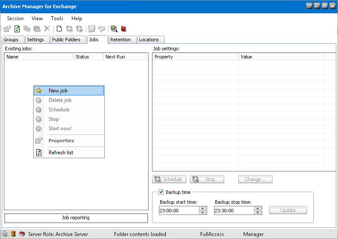Switch to the Groups tab
Image resolution: width=338 pixels, height=239 pixels.
point(13,40)
